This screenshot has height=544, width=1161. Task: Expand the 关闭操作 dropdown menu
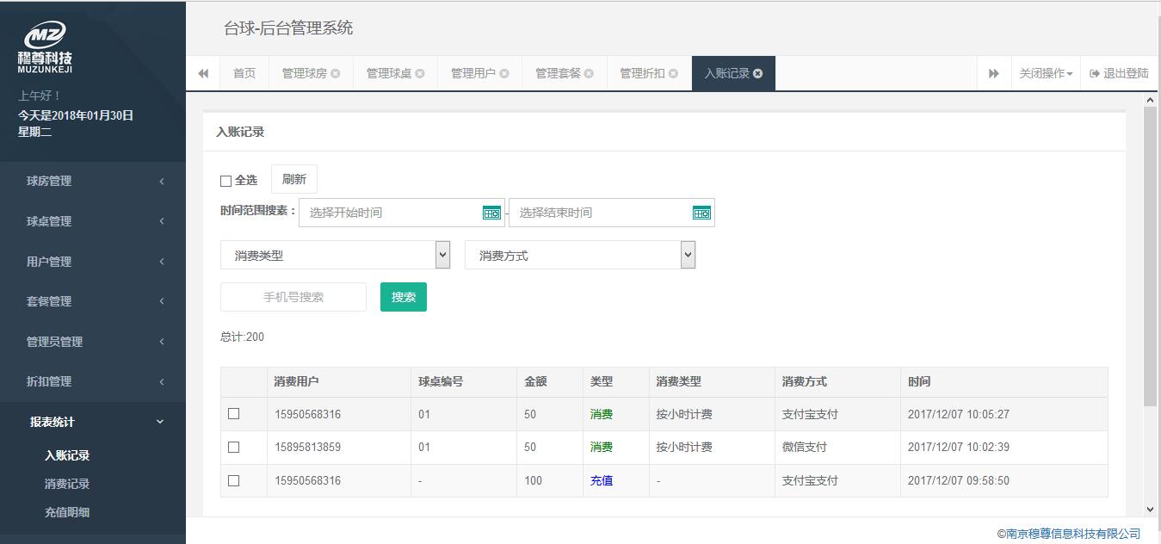pyautogui.click(x=1046, y=74)
